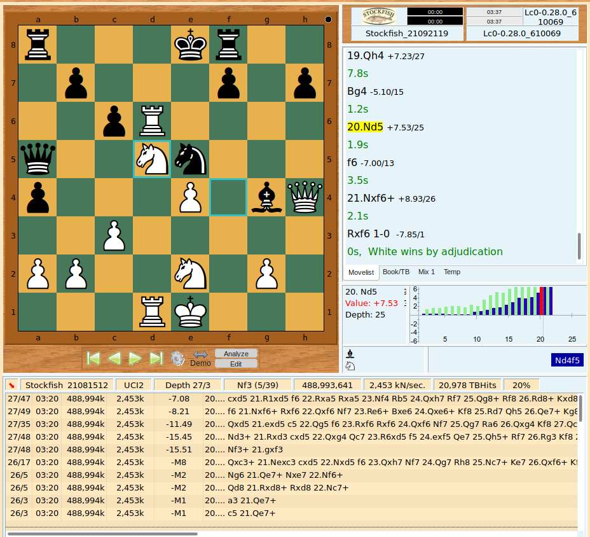Go to highlighted move 20.Nd5 in movelist
The height and width of the screenshot is (537, 590).
365,127
